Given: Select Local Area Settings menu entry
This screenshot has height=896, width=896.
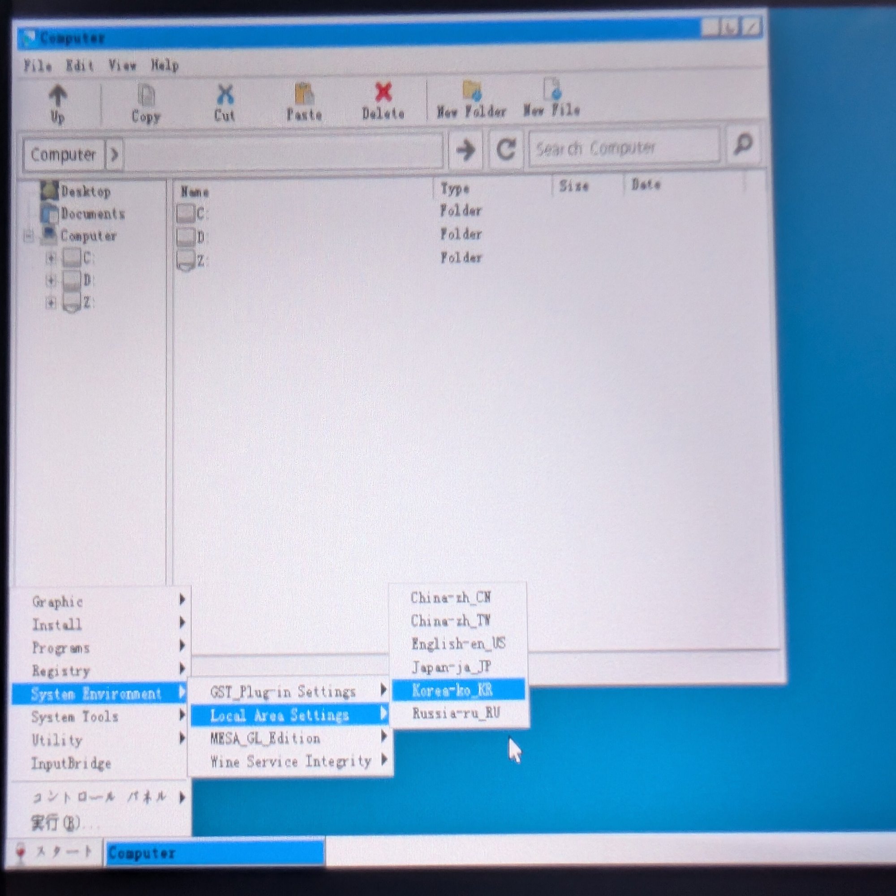Looking at the screenshot, I should (x=290, y=715).
